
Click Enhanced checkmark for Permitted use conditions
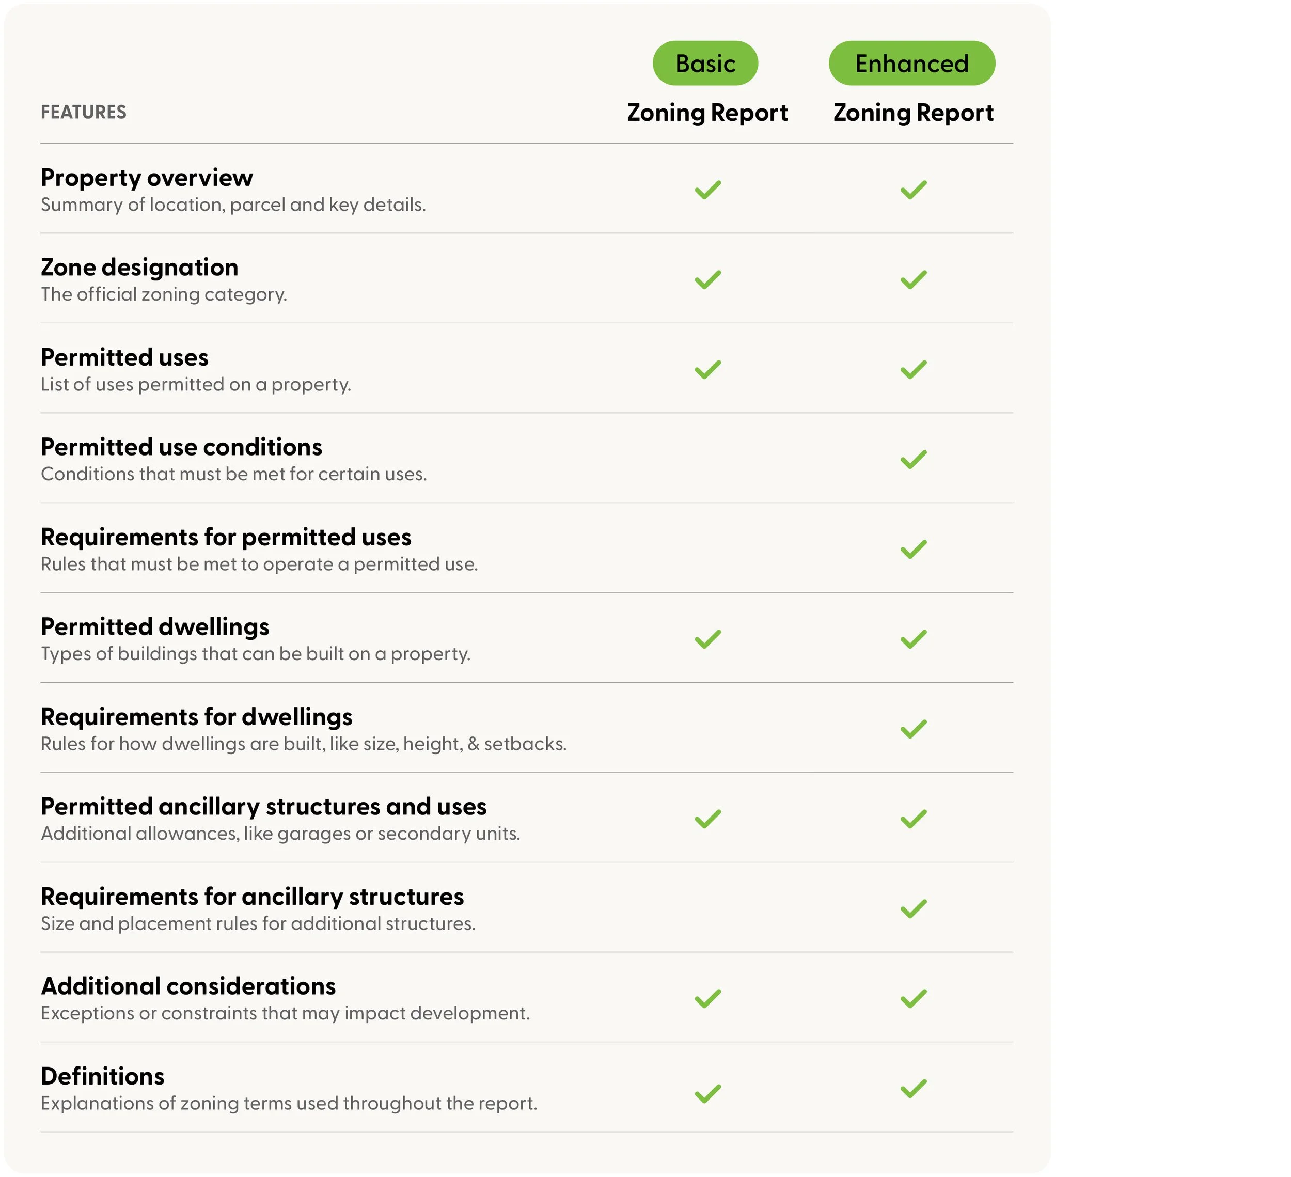pyautogui.click(x=913, y=459)
